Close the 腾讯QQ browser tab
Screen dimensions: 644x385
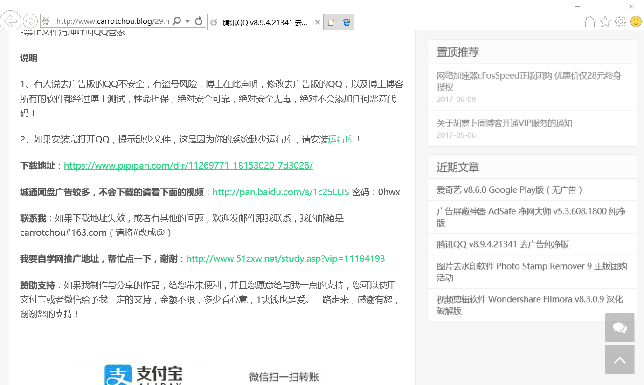click(318, 22)
